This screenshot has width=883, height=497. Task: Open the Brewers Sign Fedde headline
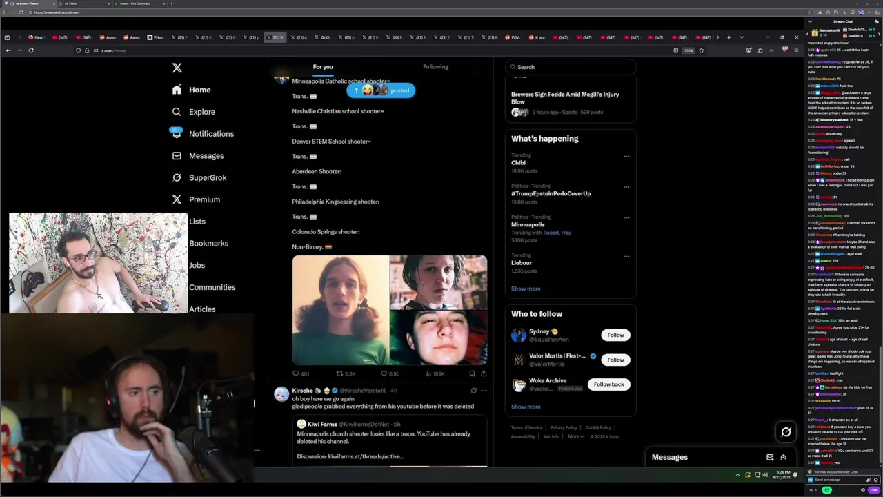565,98
